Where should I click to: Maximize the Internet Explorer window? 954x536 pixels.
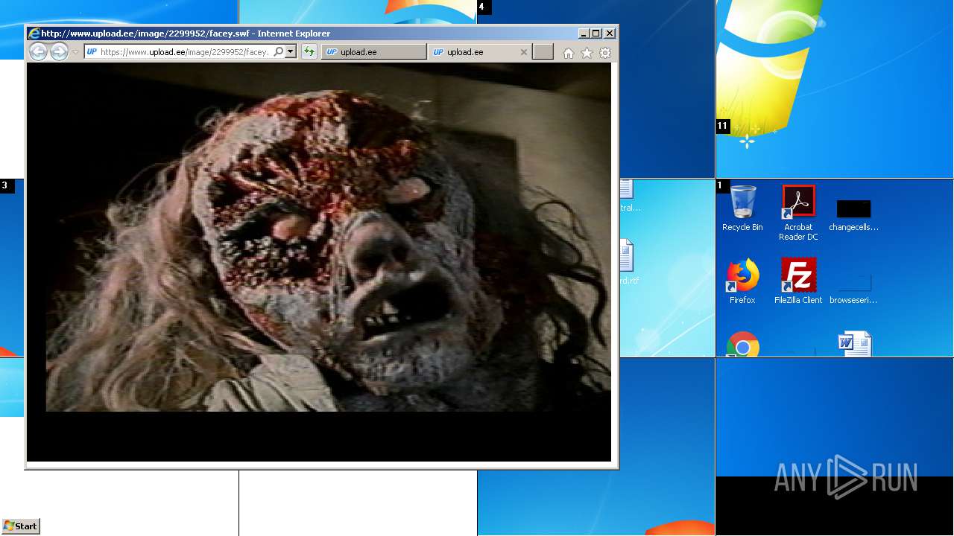pyautogui.click(x=596, y=33)
